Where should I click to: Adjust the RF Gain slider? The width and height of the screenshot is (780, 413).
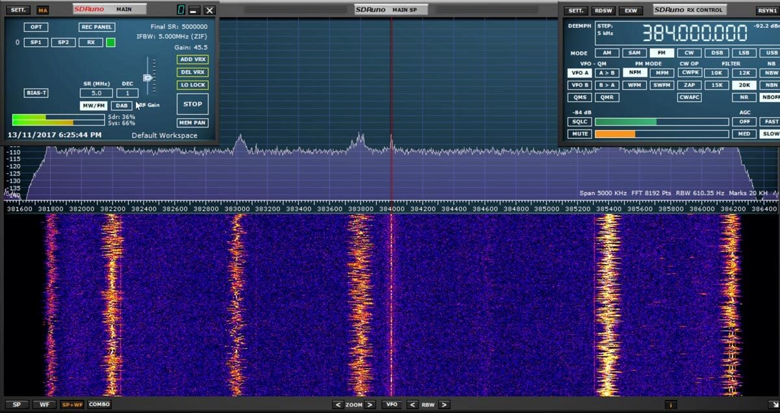click(x=148, y=77)
